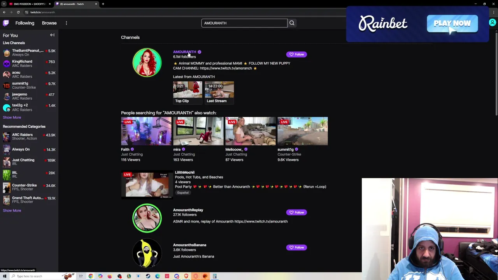Switch to the EMO POSEIDON browser tab
The height and width of the screenshot is (280, 498).
[30, 4]
